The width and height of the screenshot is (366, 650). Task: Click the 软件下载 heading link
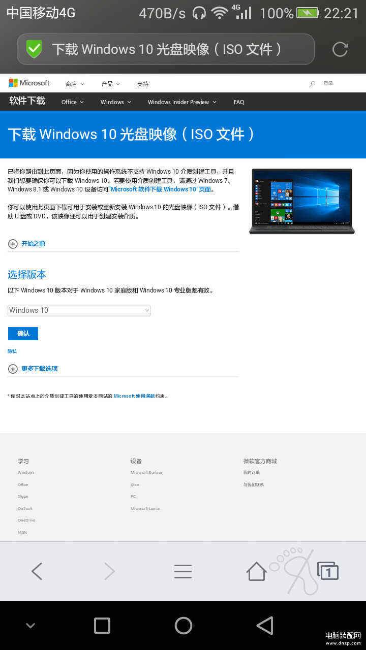click(27, 101)
